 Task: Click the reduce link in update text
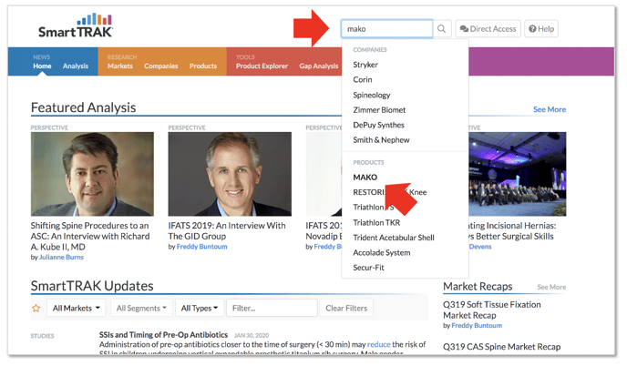379,344
